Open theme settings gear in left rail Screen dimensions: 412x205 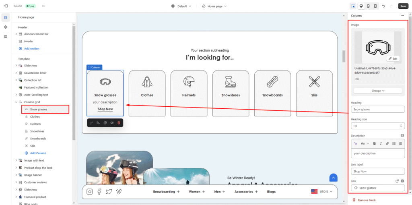6,27
